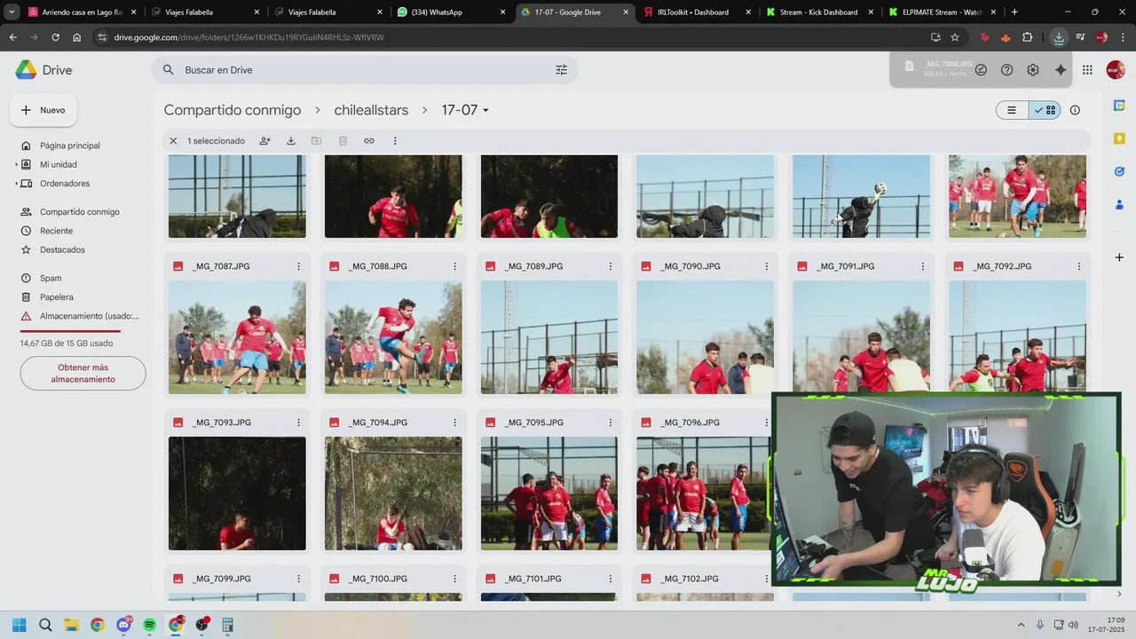Switch to list layout view

point(1012,110)
